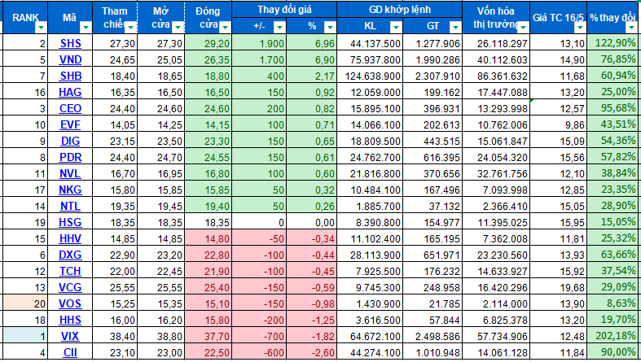Open the SHS stock link
Screen dimensions: 641x362
[x=70, y=43]
